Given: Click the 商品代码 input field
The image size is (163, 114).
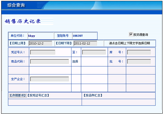Looking at the screenshot, I should pos(49,61).
